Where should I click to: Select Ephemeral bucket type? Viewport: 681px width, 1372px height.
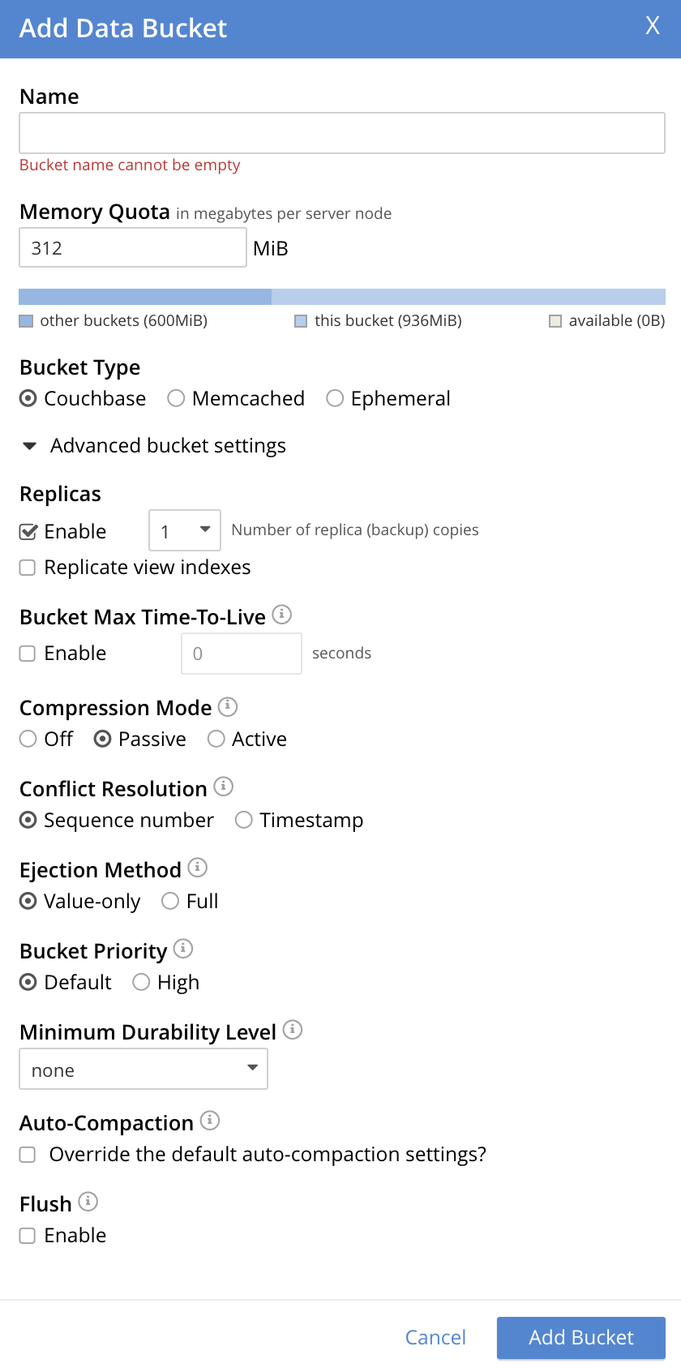(335, 399)
